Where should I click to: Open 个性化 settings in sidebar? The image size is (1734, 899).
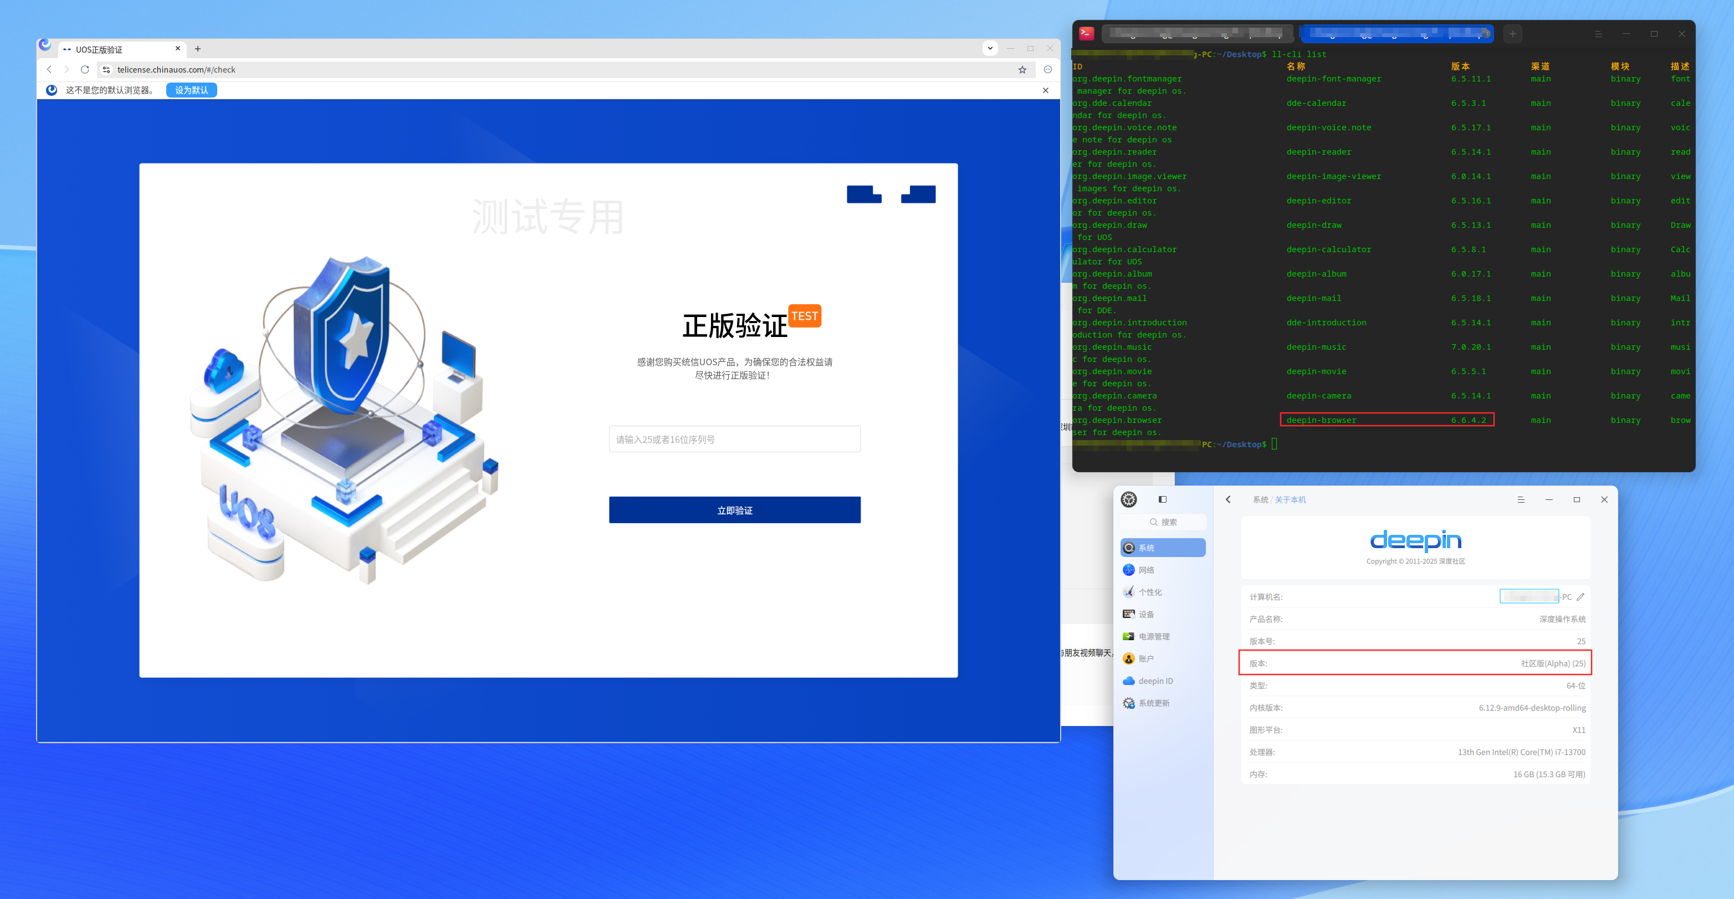pyautogui.click(x=1163, y=592)
